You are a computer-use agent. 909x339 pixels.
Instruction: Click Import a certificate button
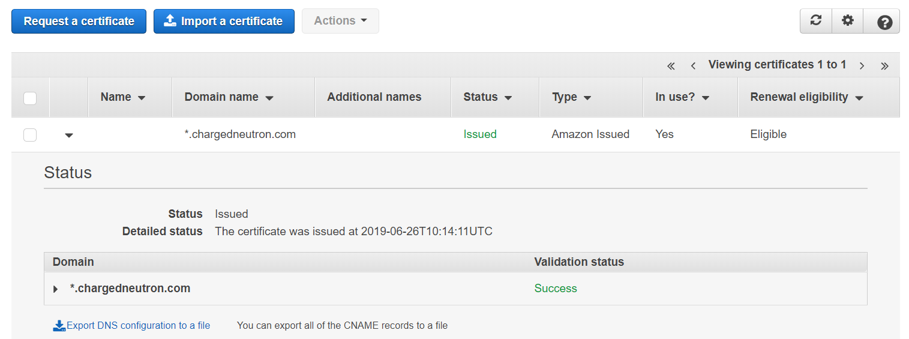(224, 21)
